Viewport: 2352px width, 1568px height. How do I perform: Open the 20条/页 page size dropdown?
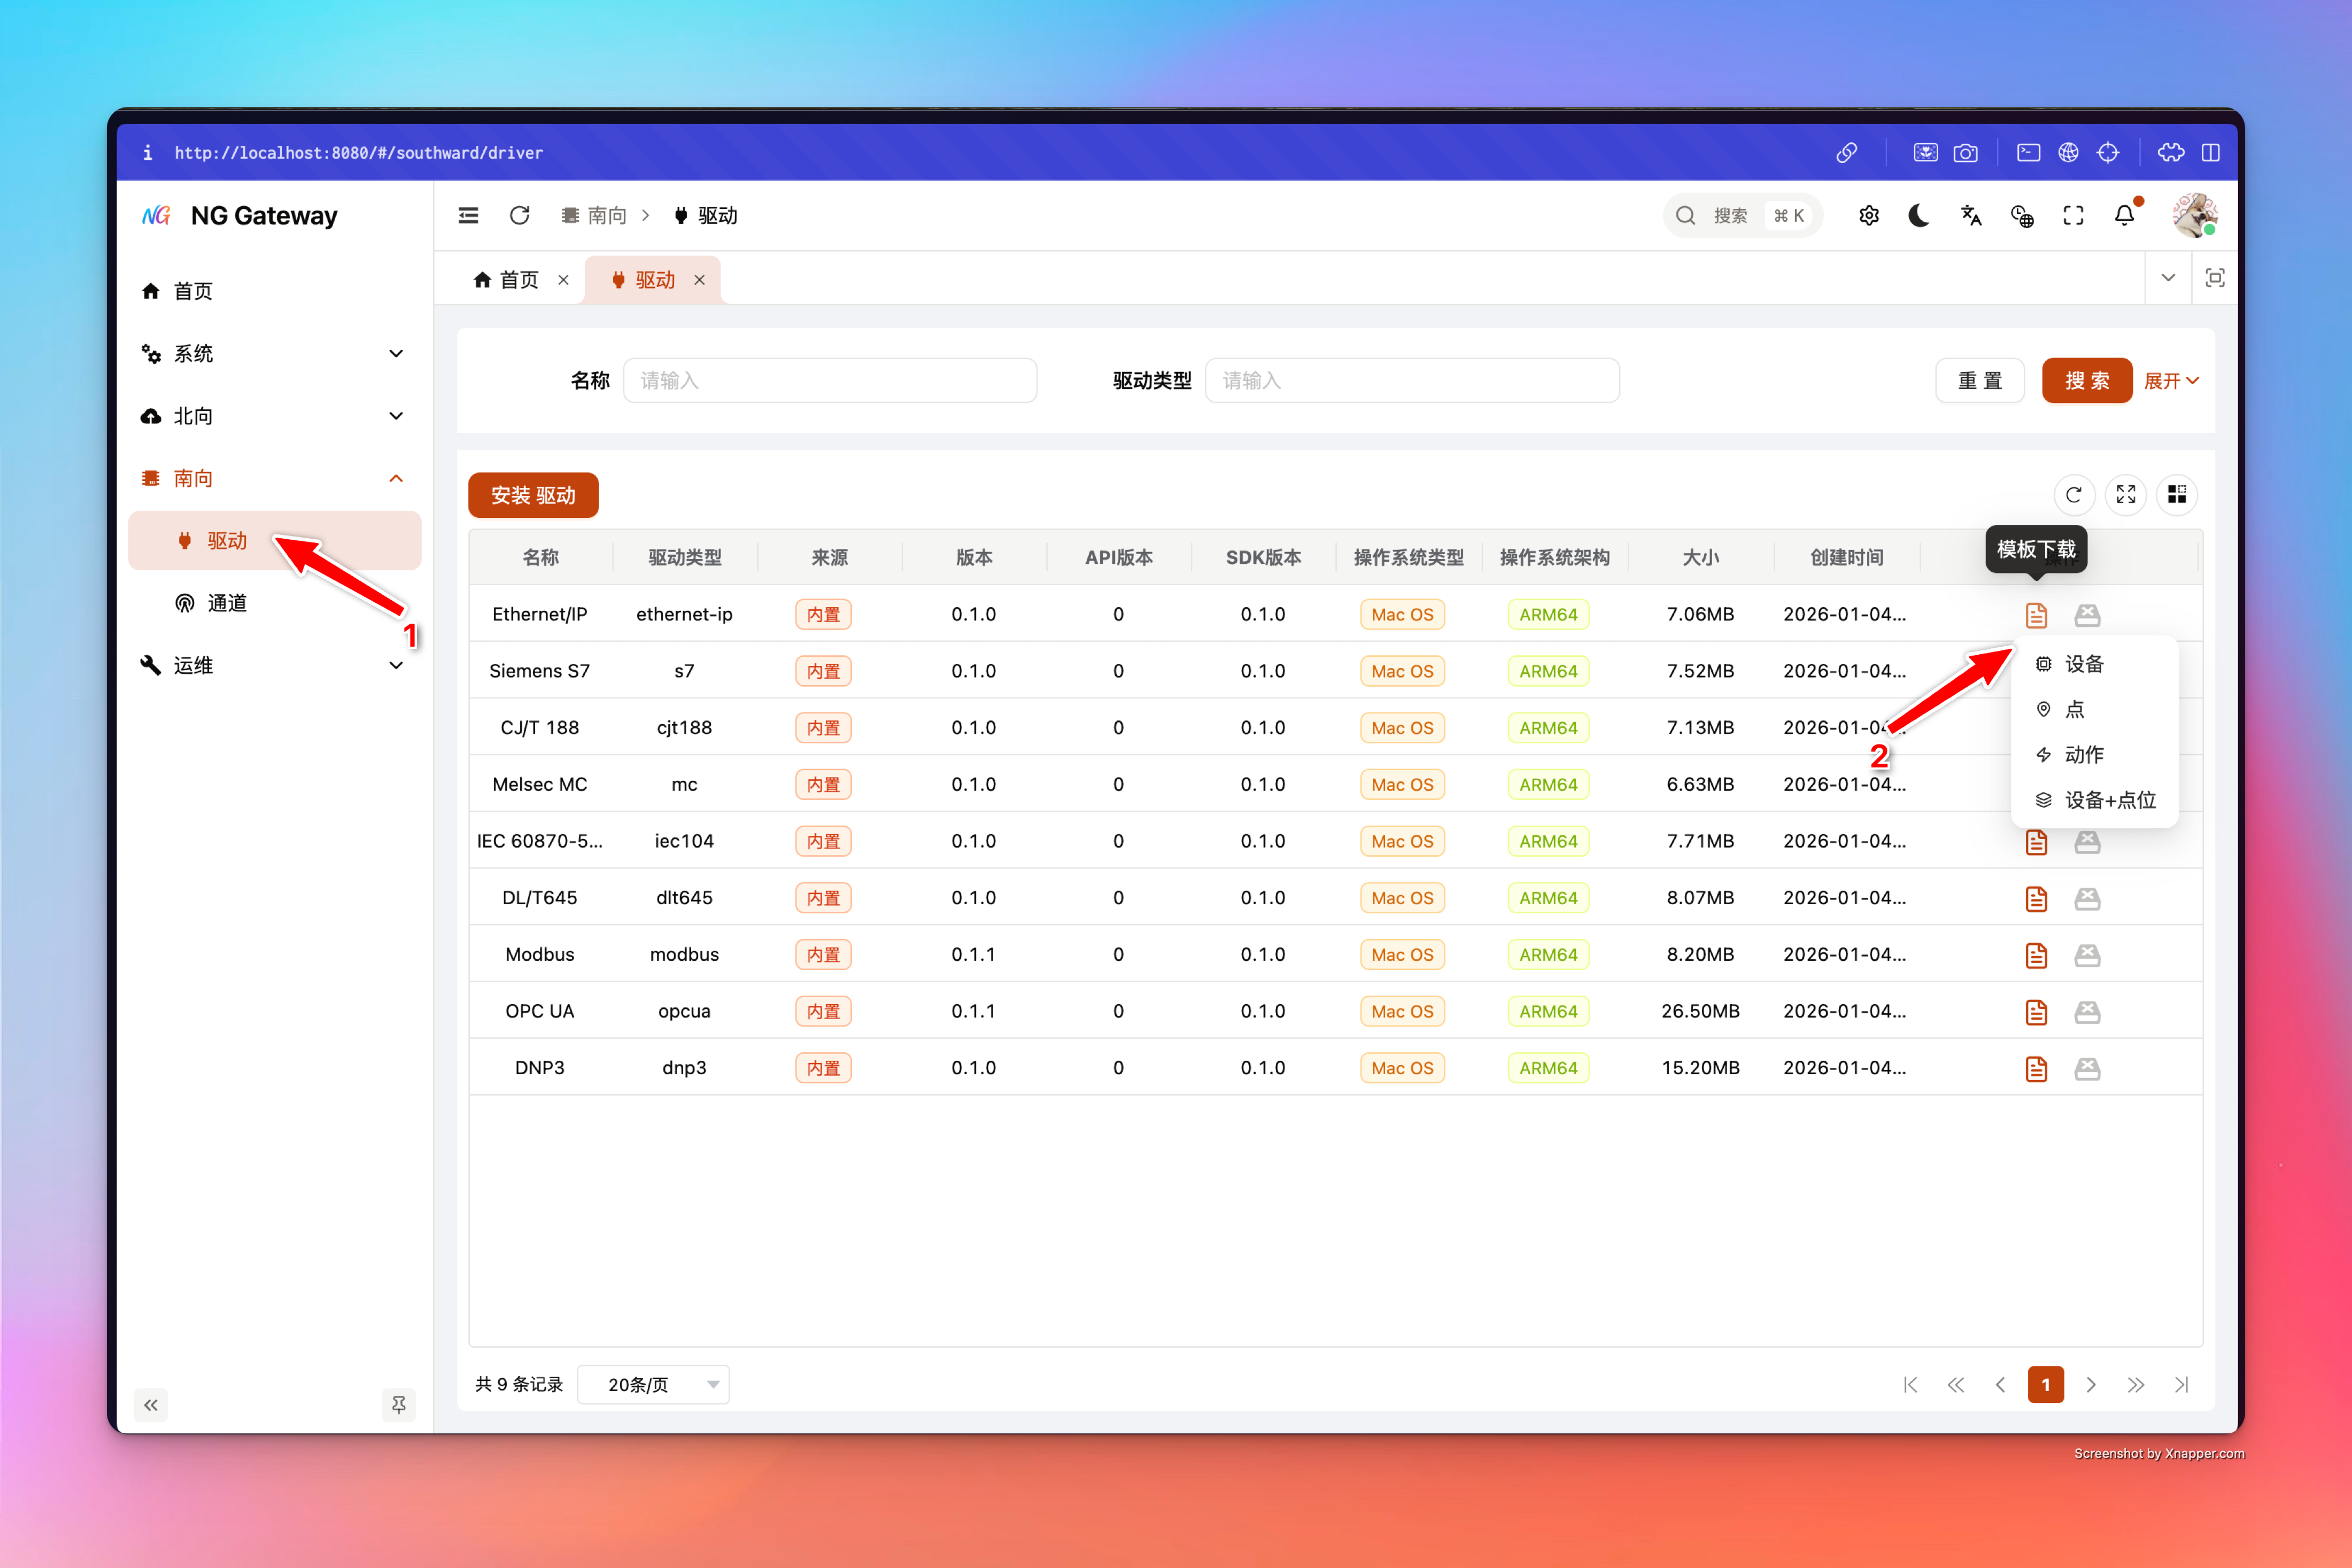(653, 1384)
